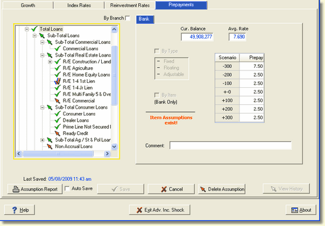Toggle the By Item checkbox
The image size is (325, 226).
(x=157, y=95)
